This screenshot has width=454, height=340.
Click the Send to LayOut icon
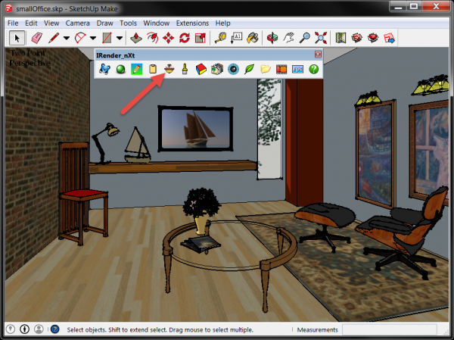(389, 38)
